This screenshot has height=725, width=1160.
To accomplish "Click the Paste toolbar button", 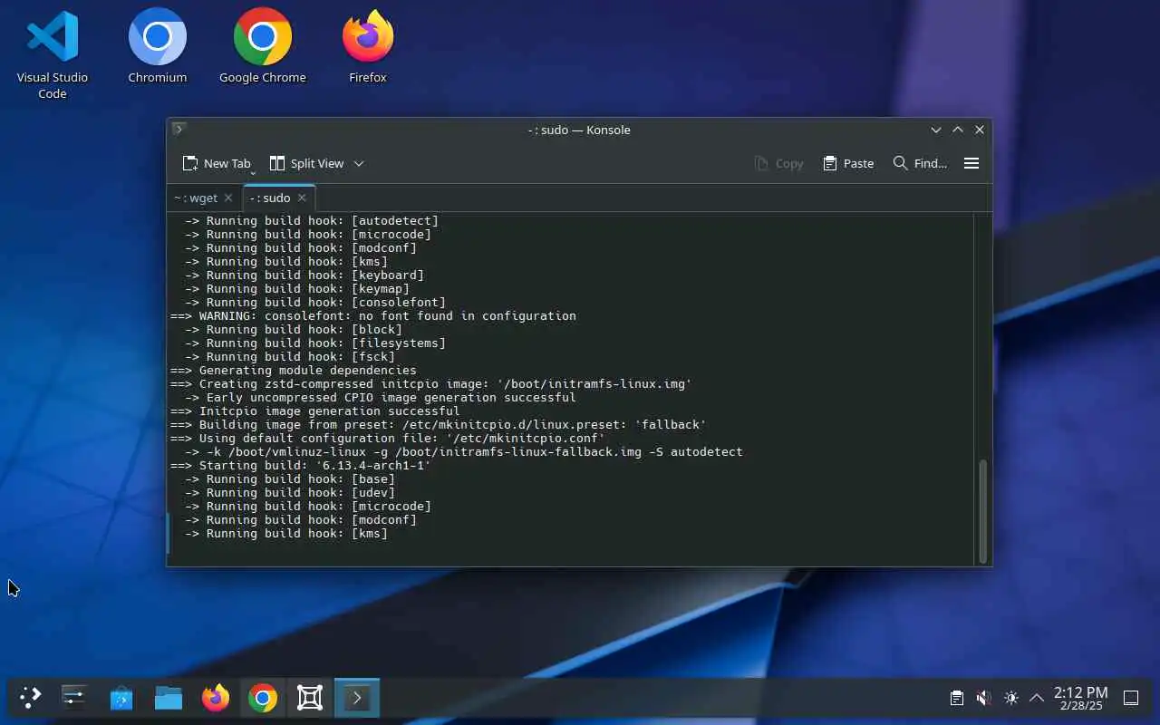I will [848, 163].
